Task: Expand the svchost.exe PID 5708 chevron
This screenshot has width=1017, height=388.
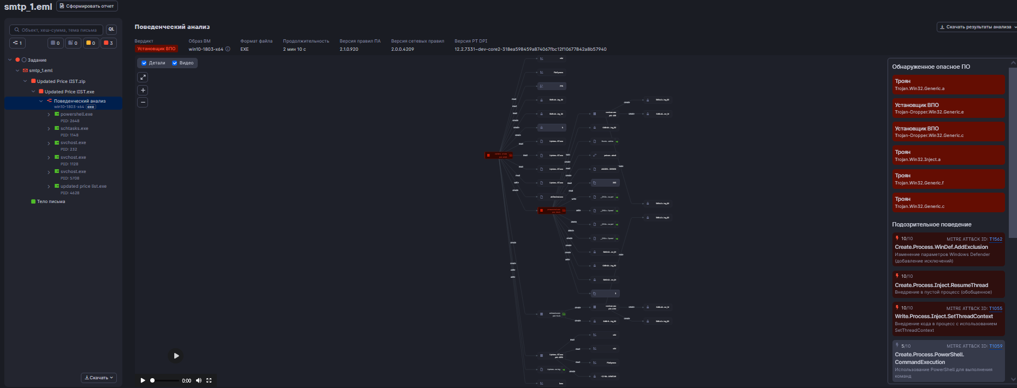Action: pos(49,172)
